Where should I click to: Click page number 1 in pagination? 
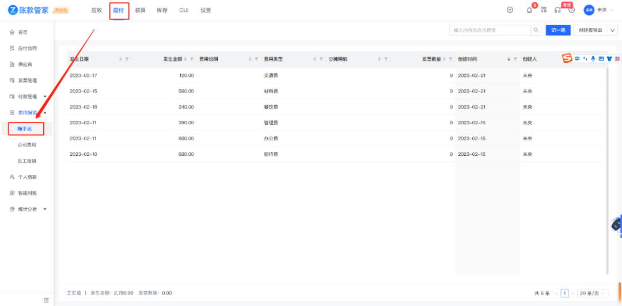click(x=564, y=293)
